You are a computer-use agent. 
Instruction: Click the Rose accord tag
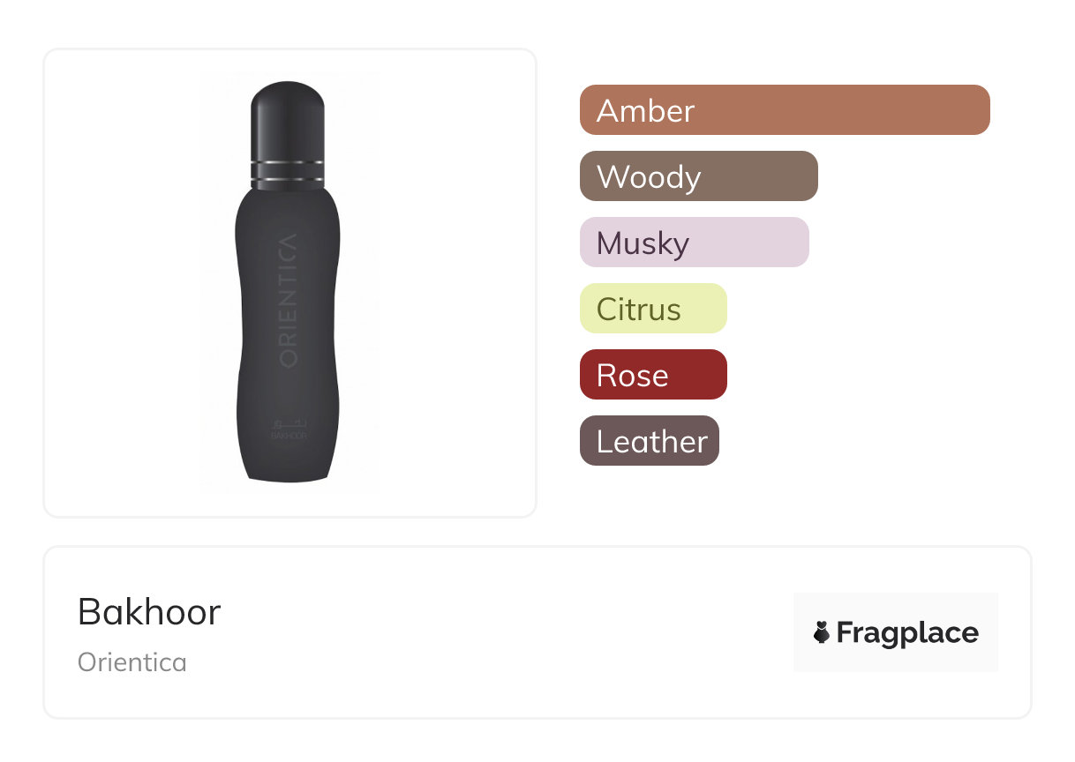(652, 375)
